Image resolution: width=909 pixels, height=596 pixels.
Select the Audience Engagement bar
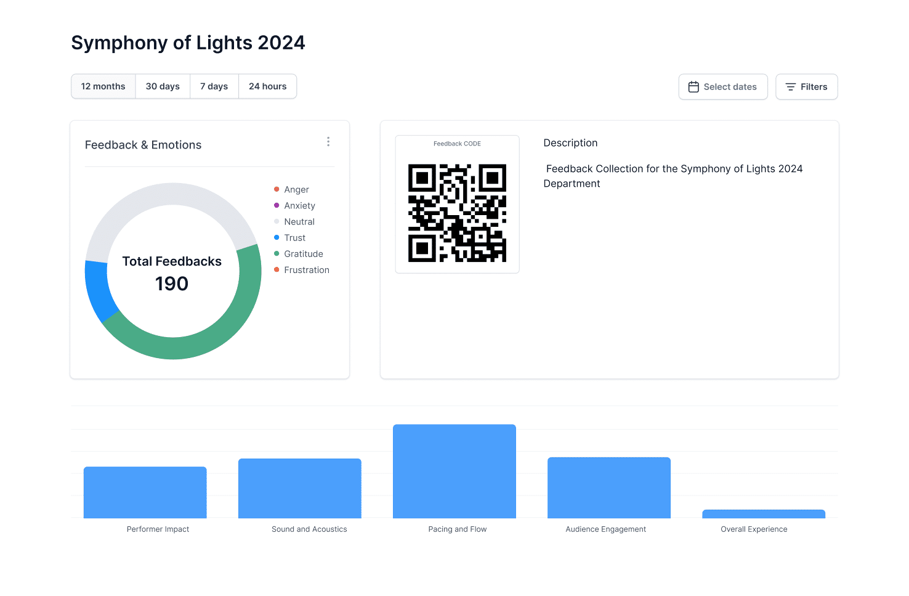click(609, 488)
